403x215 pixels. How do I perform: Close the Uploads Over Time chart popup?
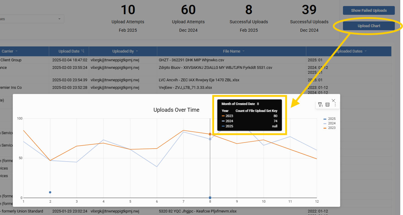(334, 100)
